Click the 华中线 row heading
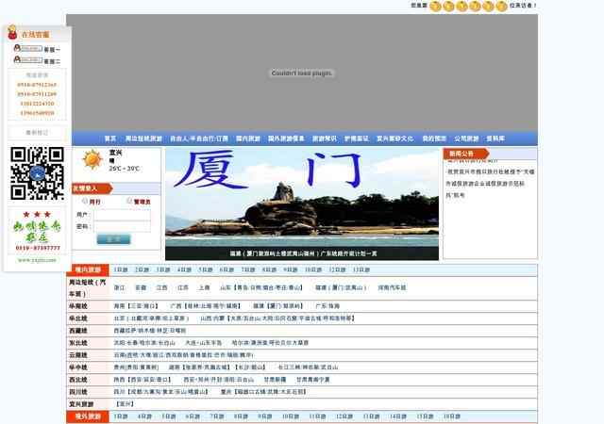Screen dimensions: 604x424 click(x=78, y=367)
